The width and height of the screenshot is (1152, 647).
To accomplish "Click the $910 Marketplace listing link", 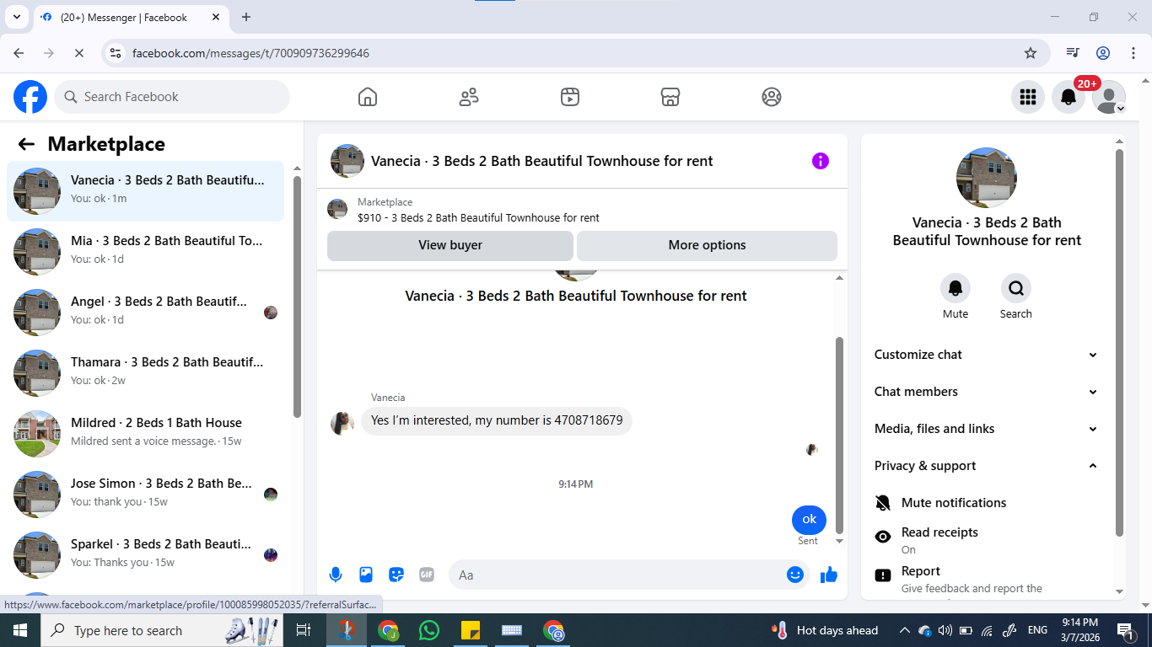I will pyautogui.click(x=478, y=217).
